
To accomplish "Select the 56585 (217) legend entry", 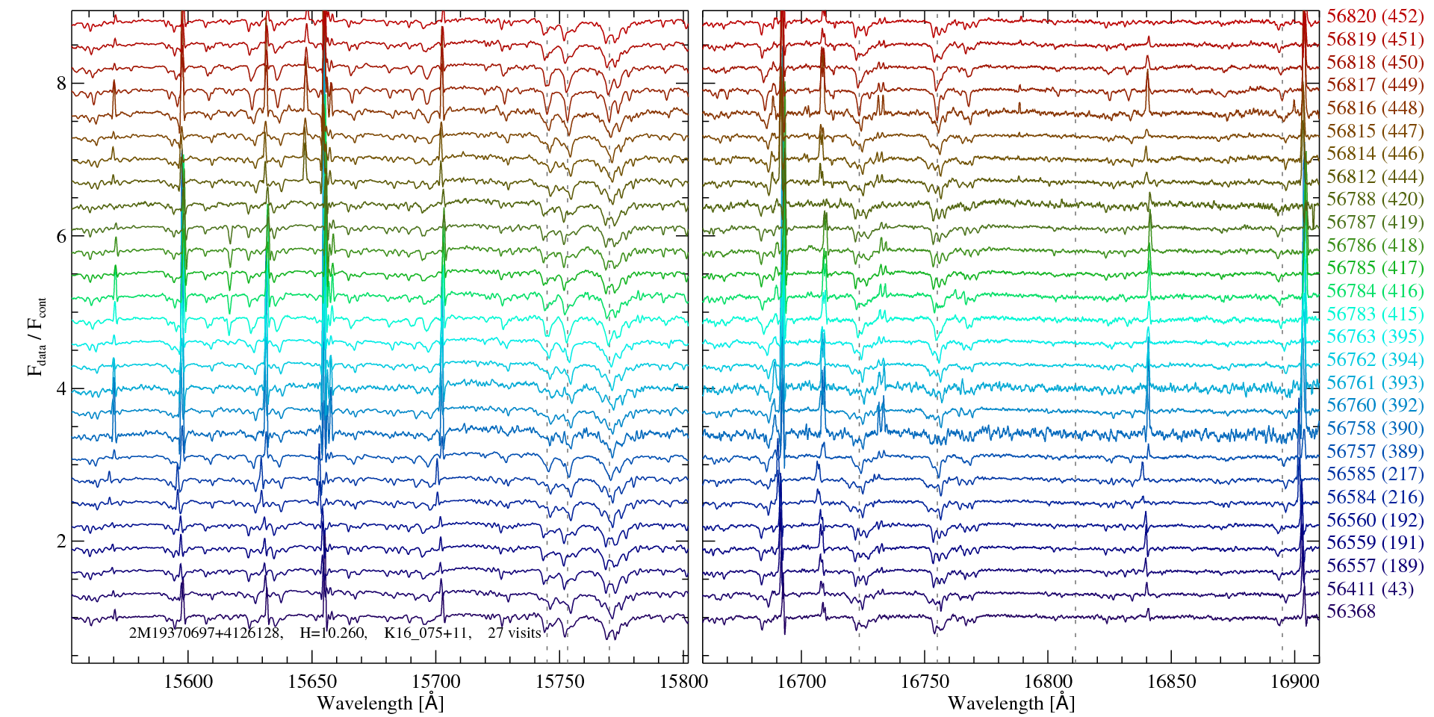I will (1374, 474).
